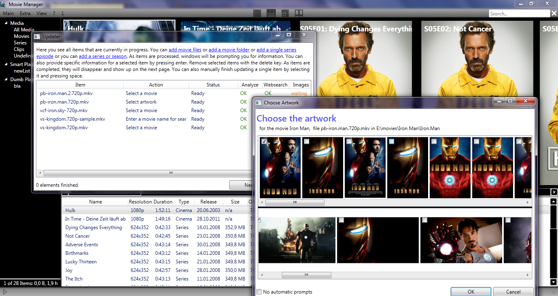This screenshot has width=558, height=296.
Task: Check the box on the sixth poster in the row
Action: [476, 141]
